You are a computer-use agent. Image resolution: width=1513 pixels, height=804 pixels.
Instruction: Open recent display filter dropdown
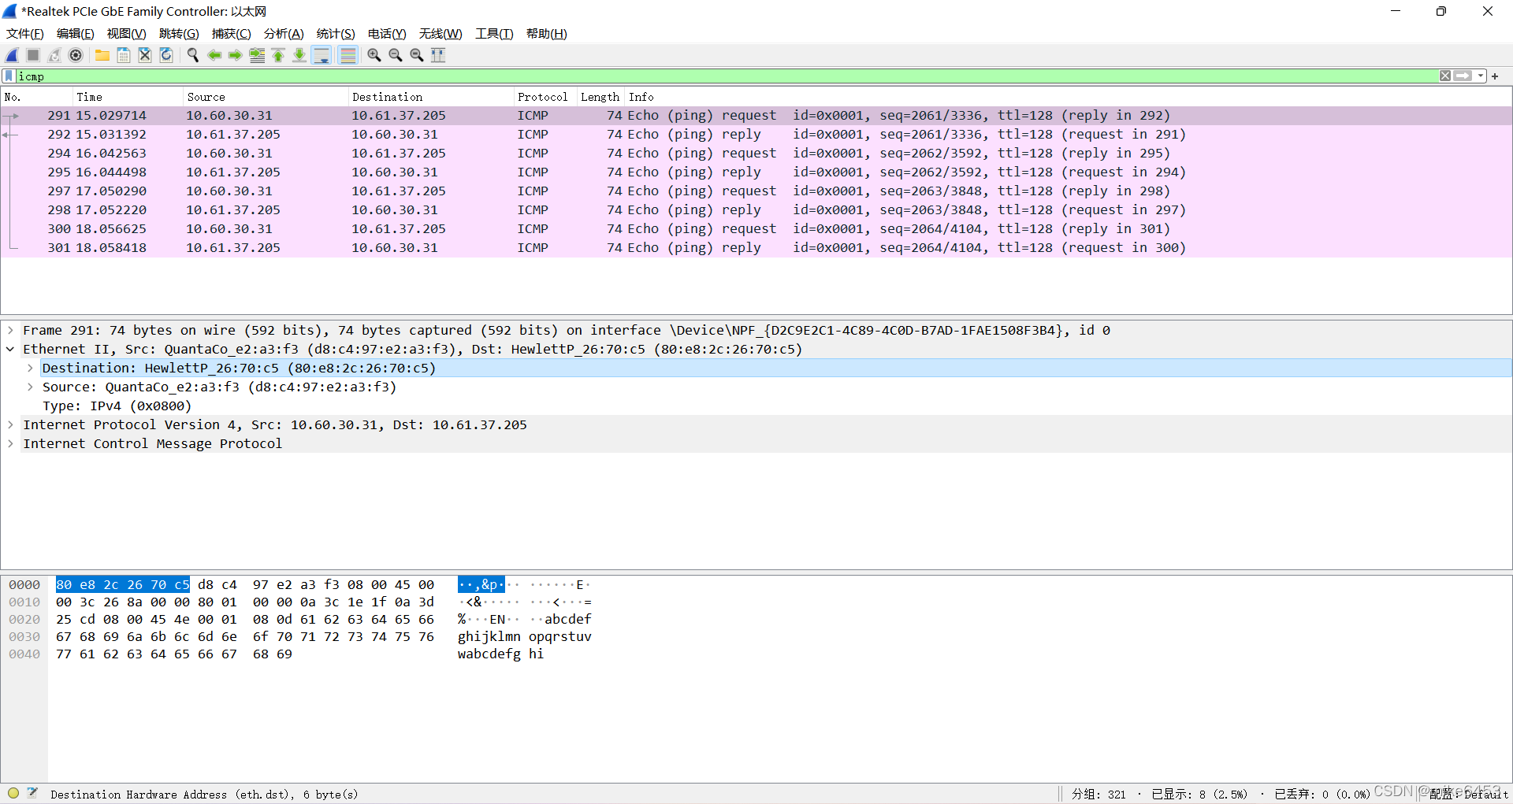point(1481,76)
